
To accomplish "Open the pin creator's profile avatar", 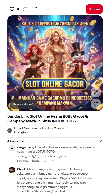I will coord(10,131).
